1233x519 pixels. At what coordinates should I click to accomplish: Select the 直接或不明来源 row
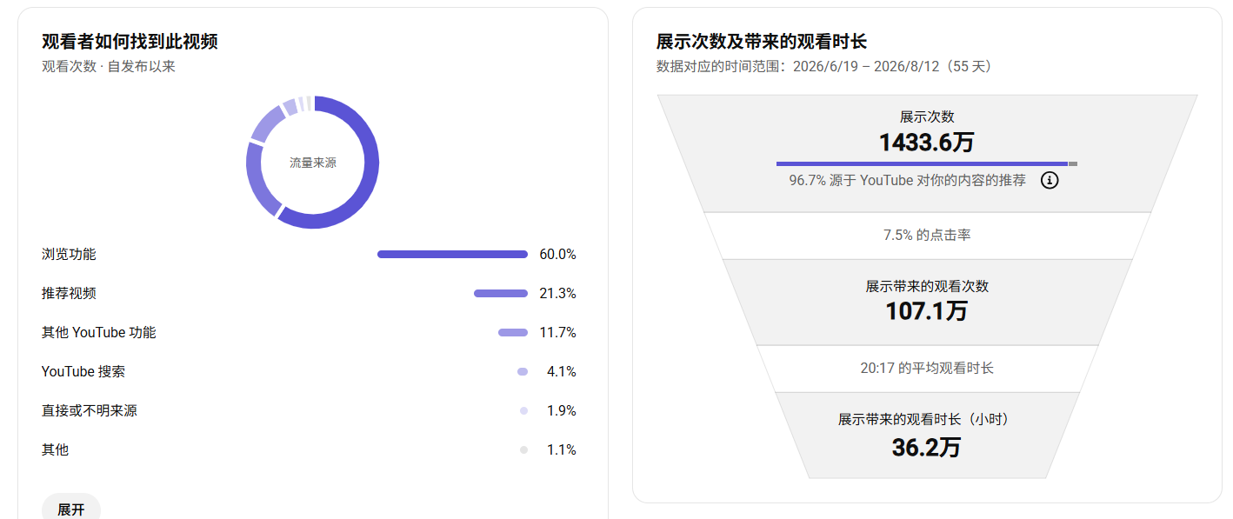click(x=309, y=410)
